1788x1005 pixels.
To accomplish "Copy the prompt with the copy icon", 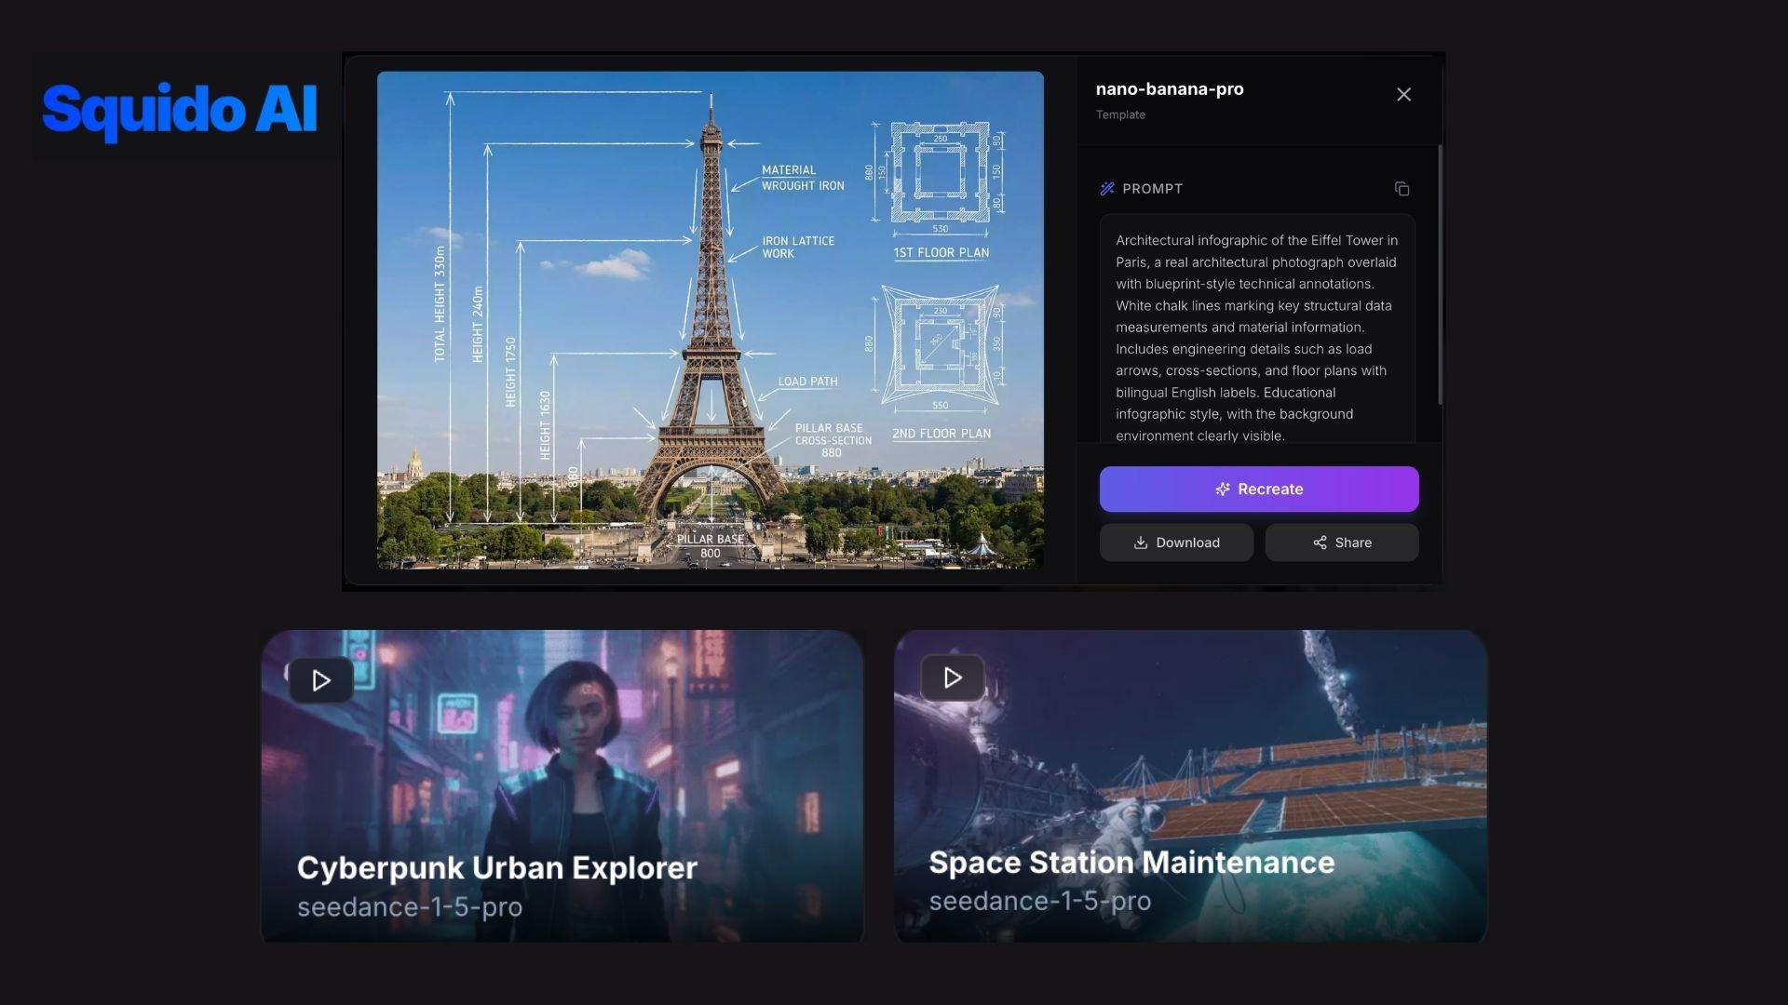I will coord(1402,189).
